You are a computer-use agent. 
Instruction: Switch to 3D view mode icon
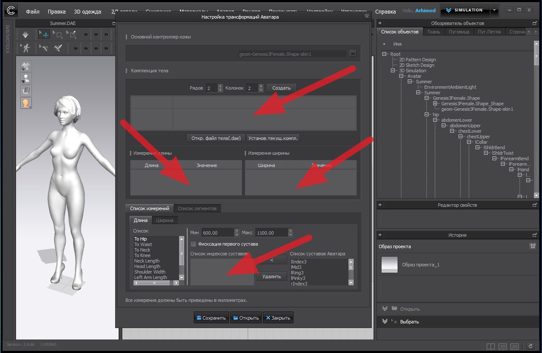503,346
